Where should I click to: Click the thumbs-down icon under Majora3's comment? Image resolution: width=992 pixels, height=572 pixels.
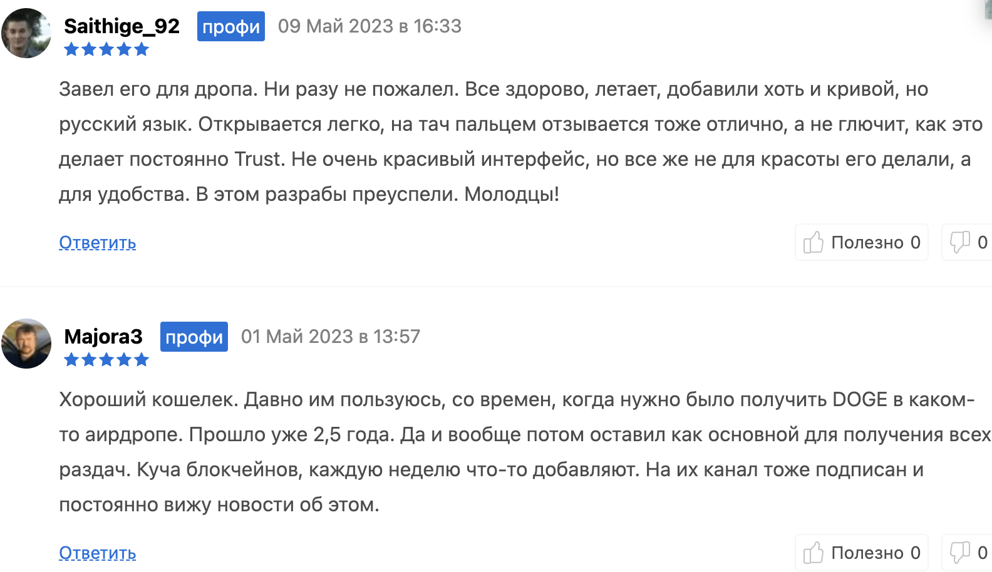[x=959, y=552]
